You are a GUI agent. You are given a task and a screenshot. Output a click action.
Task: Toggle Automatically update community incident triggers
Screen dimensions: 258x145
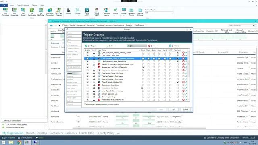(x=85, y=104)
